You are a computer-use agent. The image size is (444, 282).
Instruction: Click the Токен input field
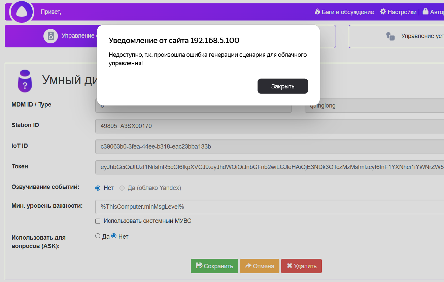[x=270, y=167]
